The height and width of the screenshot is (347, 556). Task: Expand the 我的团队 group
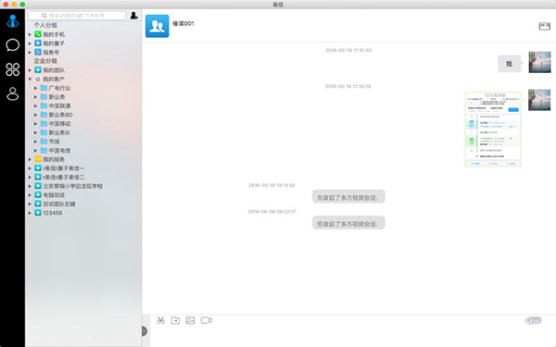coord(31,70)
